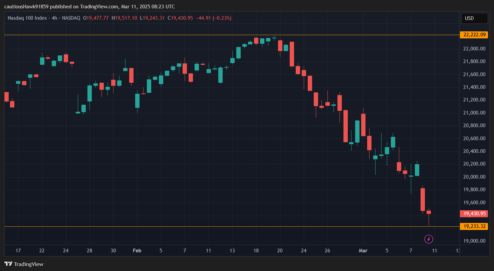494x271 pixels.
Task: Open the USD currency selector
Action: click(474, 18)
